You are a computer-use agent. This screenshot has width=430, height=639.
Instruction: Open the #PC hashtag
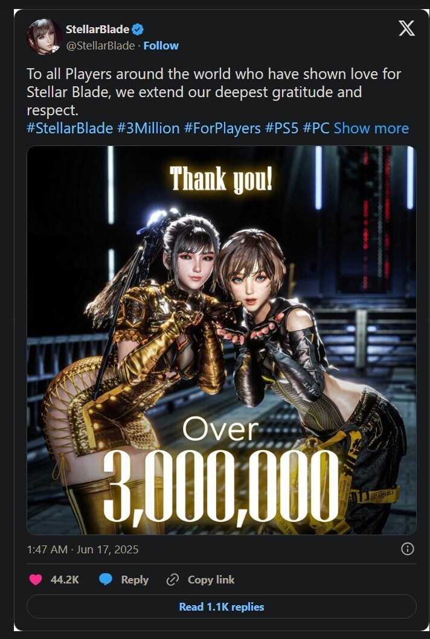coord(316,129)
